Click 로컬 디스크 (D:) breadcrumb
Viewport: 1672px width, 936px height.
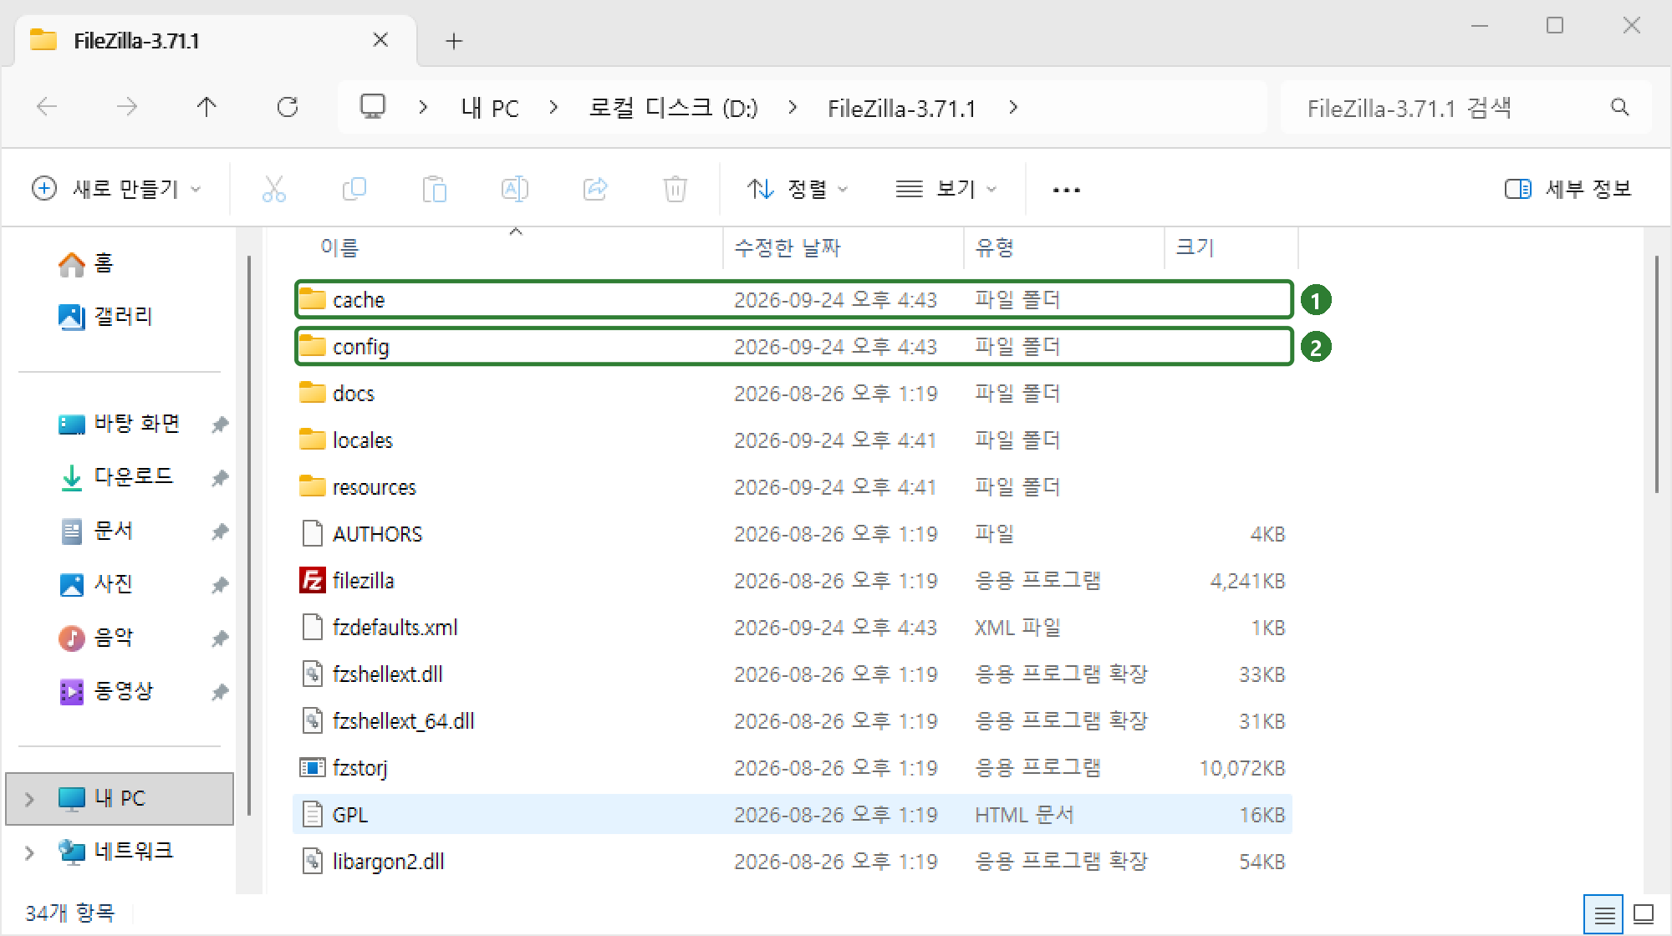pyautogui.click(x=673, y=108)
